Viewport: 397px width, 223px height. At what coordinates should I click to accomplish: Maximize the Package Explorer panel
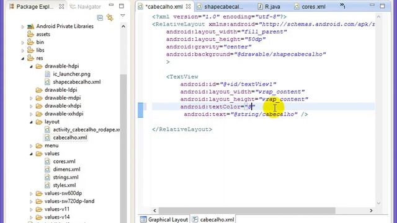(122, 6)
